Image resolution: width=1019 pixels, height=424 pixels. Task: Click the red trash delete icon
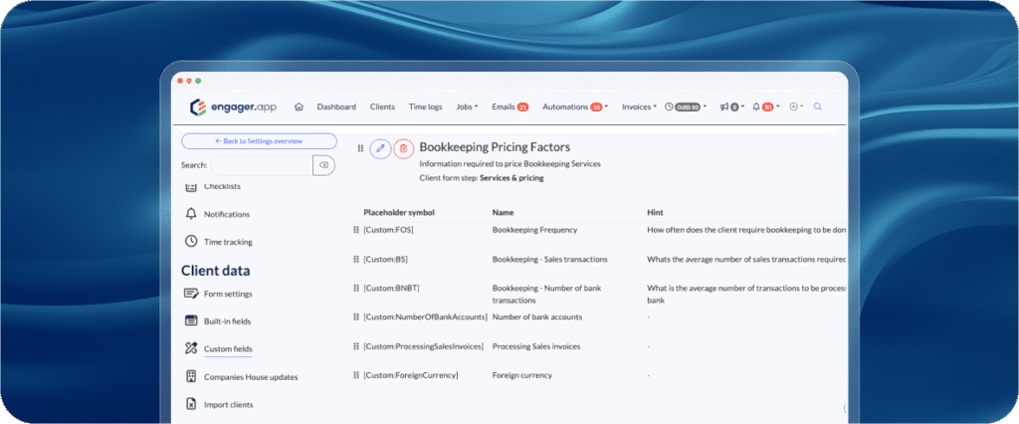[x=403, y=148]
